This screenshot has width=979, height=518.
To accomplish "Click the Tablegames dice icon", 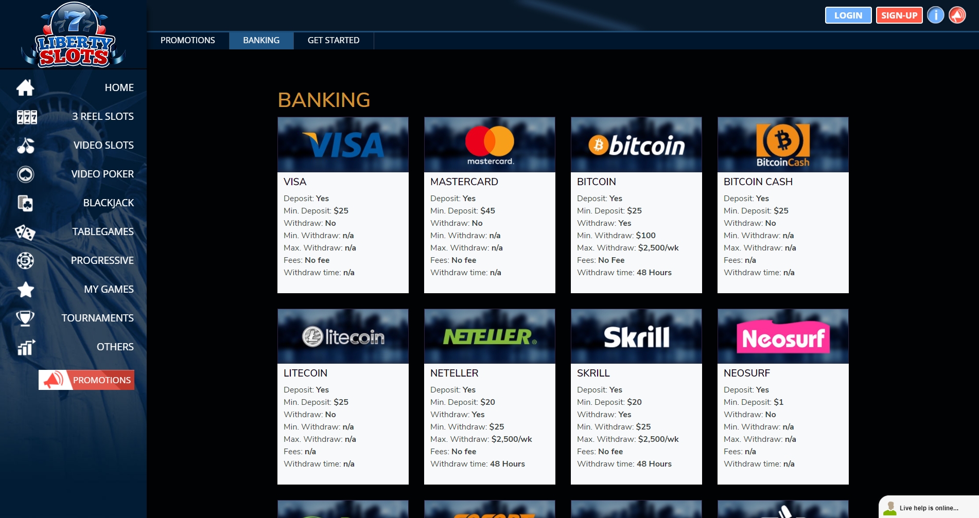I will (x=25, y=232).
